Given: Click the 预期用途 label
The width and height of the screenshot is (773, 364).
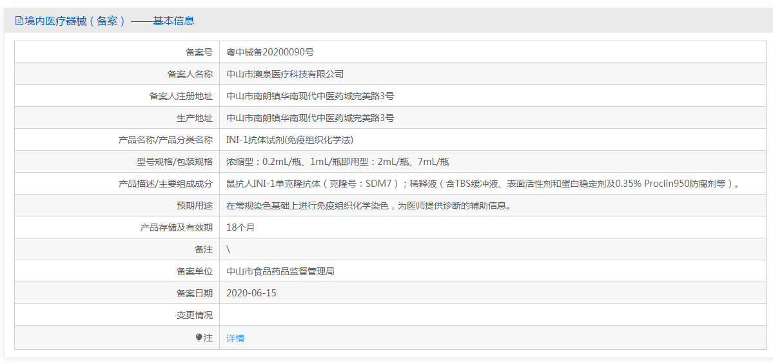Looking at the screenshot, I should click(195, 206).
